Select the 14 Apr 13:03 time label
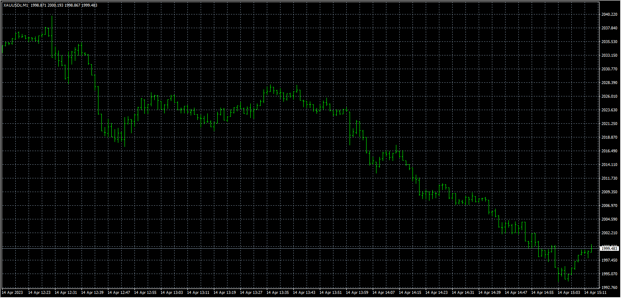621x298 pixels. click(x=172, y=293)
